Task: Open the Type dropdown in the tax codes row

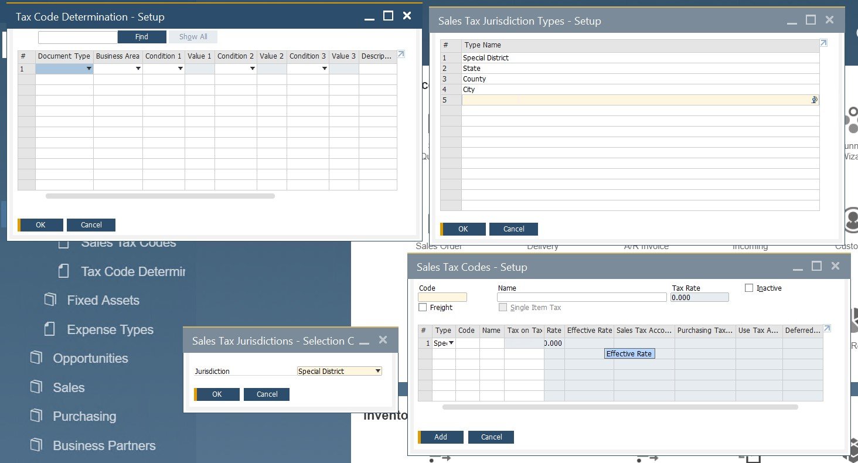Action: coord(451,343)
